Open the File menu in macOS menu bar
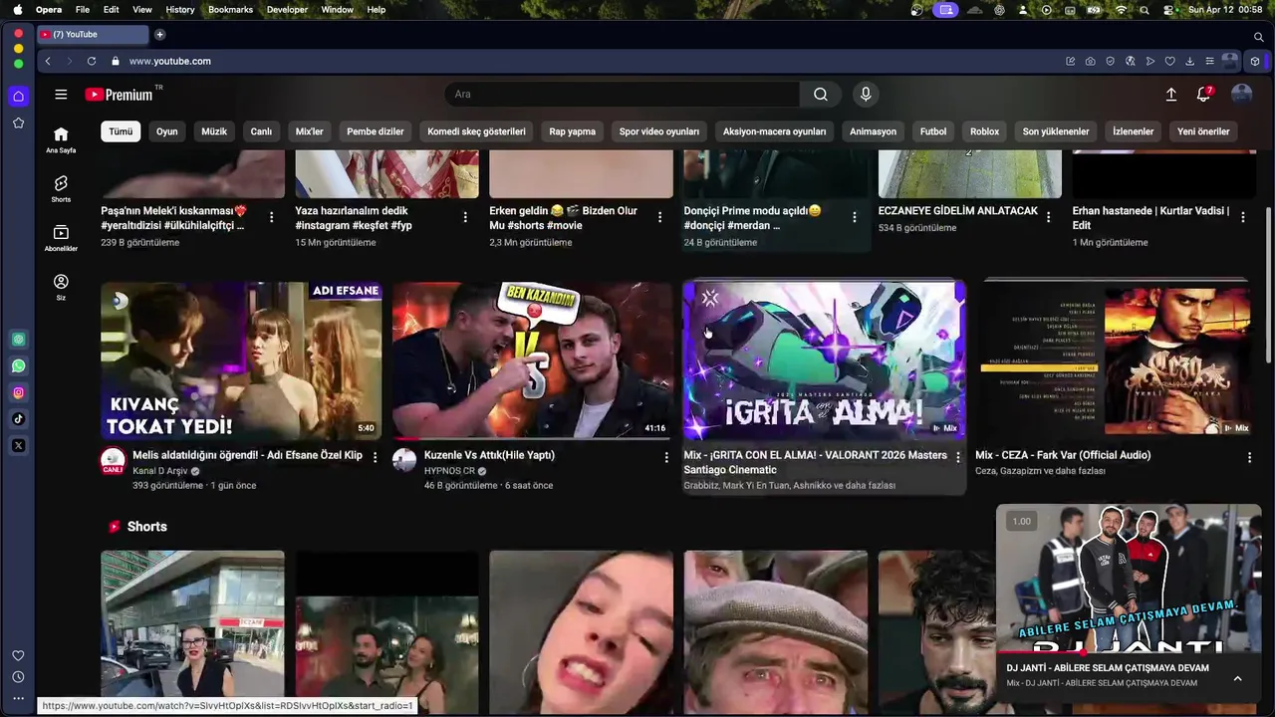 [x=83, y=10]
